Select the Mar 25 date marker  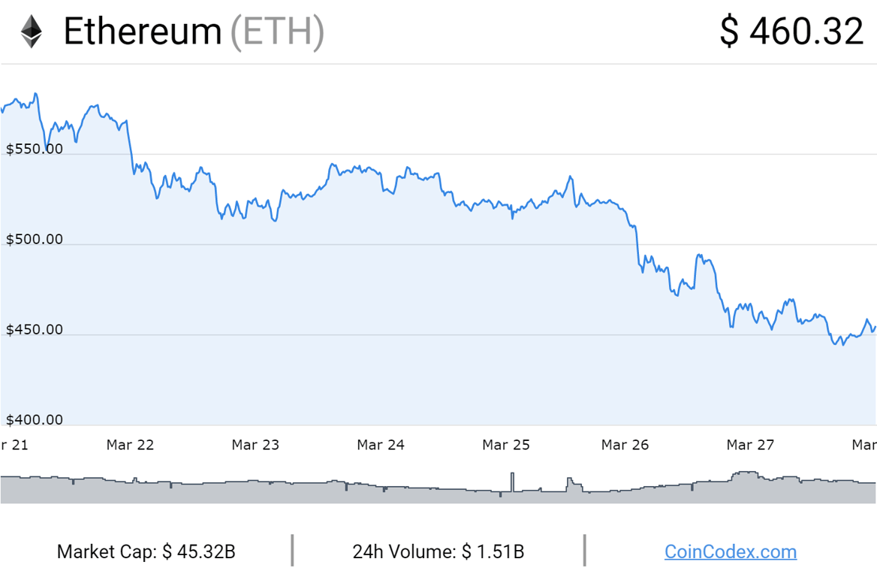[506, 445]
